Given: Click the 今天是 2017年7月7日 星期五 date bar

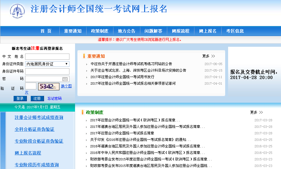Looking at the screenshot, I should coord(38,107).
